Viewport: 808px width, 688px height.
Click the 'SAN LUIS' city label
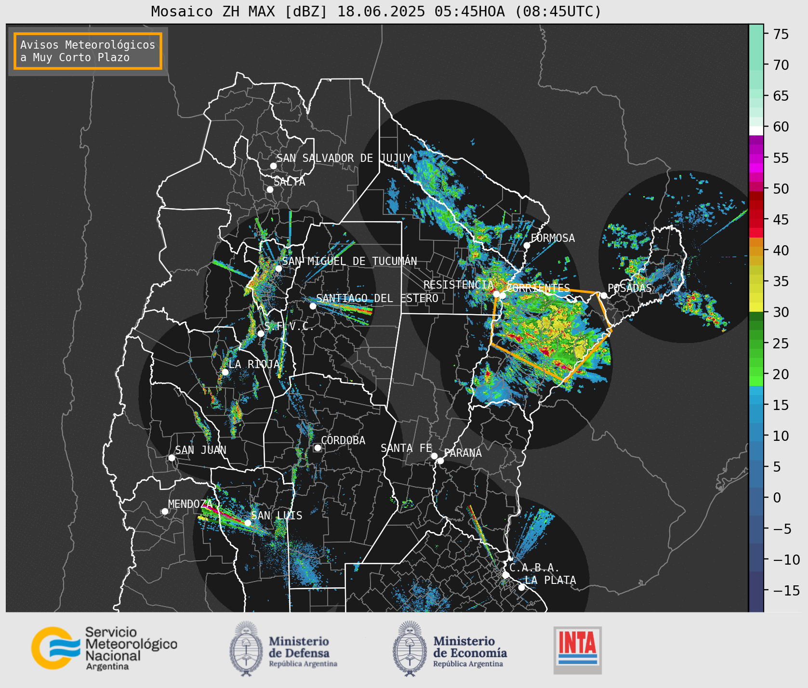point(277,516)
